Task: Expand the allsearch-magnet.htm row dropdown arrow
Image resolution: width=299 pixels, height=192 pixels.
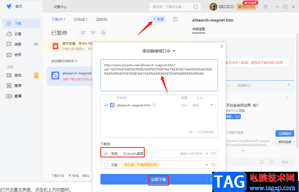Action: click(212, 105)
